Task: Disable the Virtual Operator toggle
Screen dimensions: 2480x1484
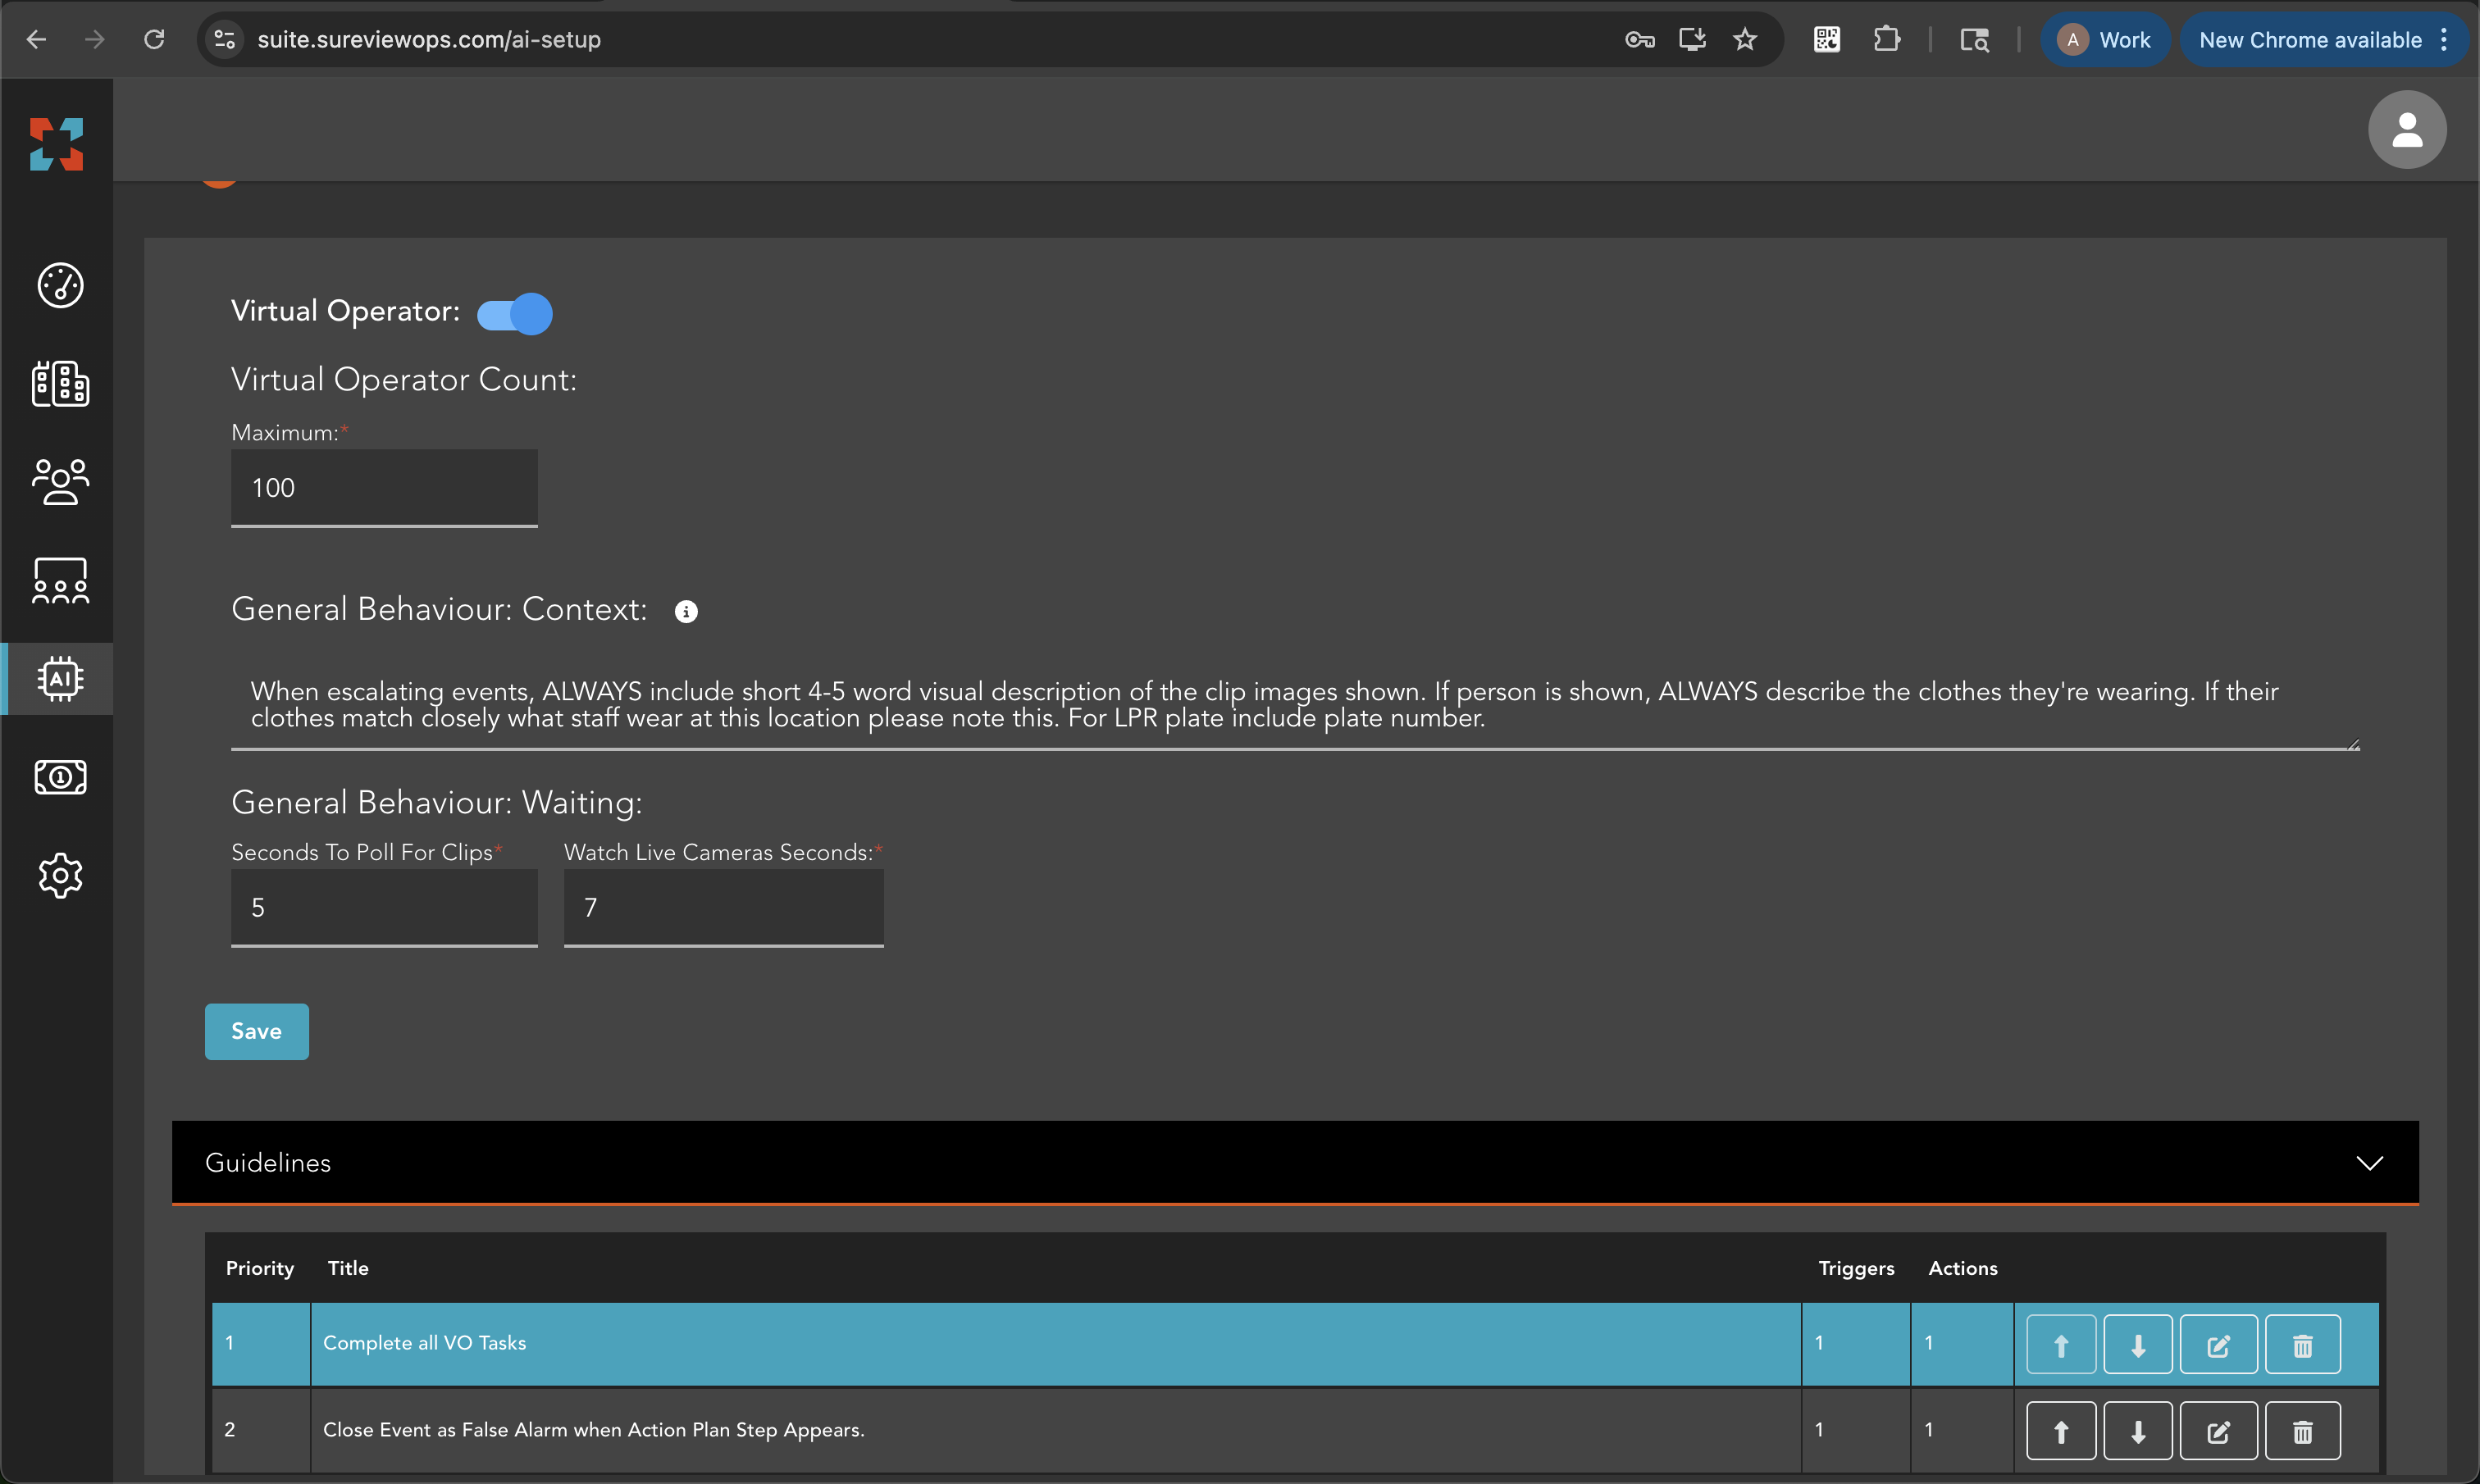Action: pos(514,313)
